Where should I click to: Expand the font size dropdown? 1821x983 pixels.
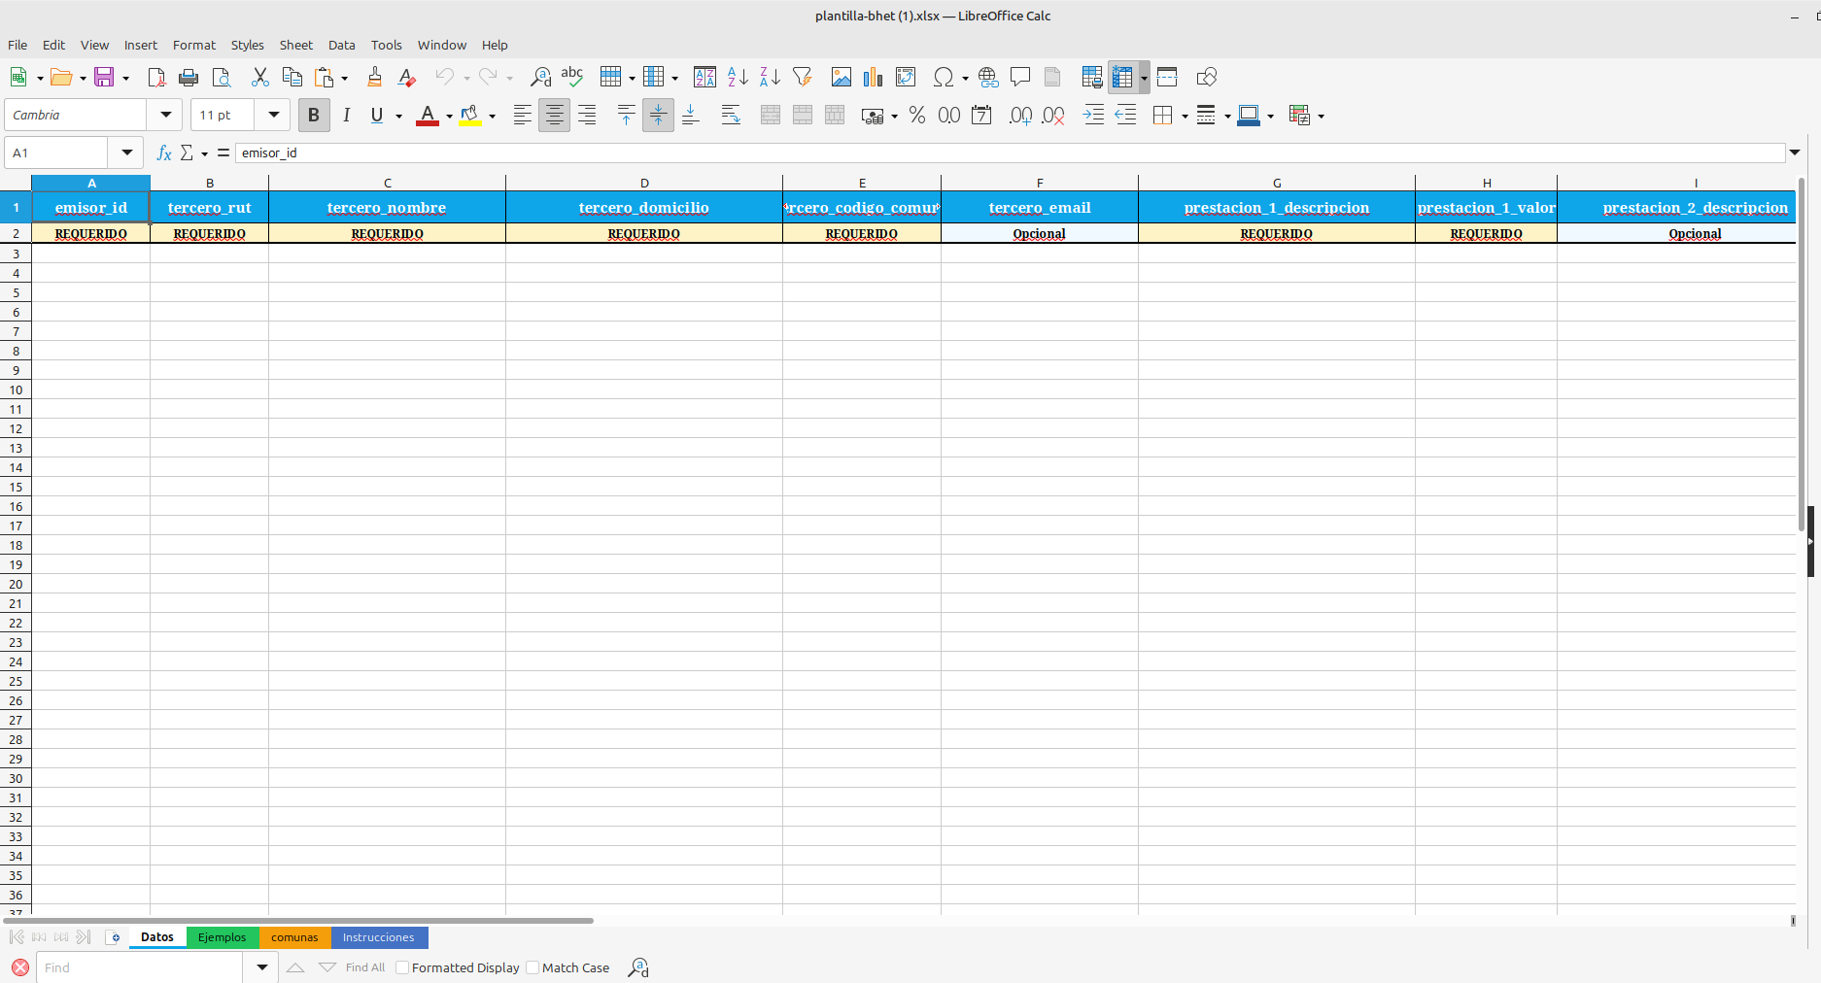click(273, 115)
